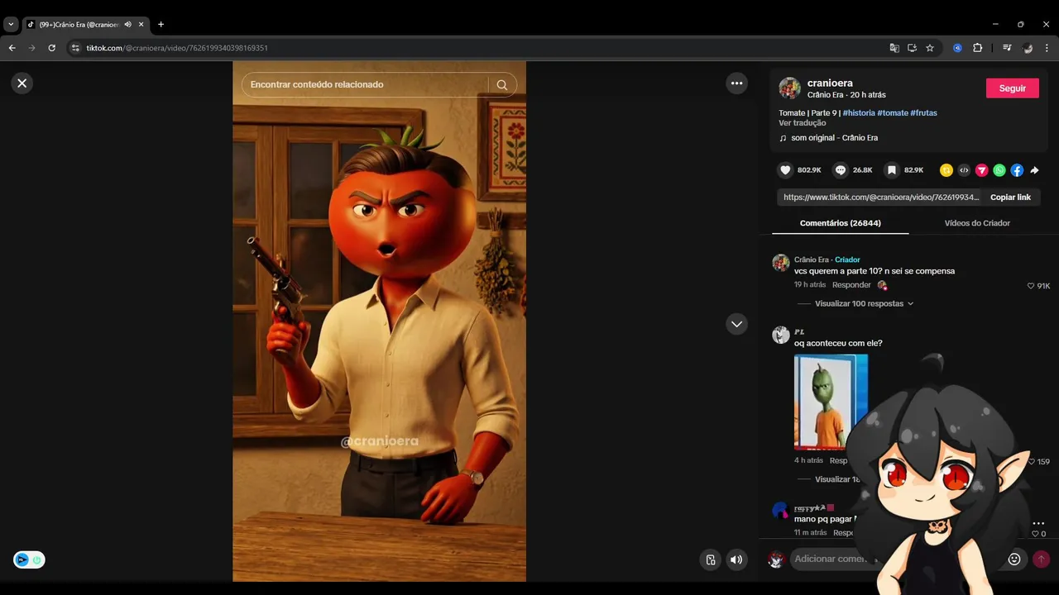The width and height of the screenshot is (1059, 595).
Task: Open the emoji picker in comment box
Action: coord(1014,559)
